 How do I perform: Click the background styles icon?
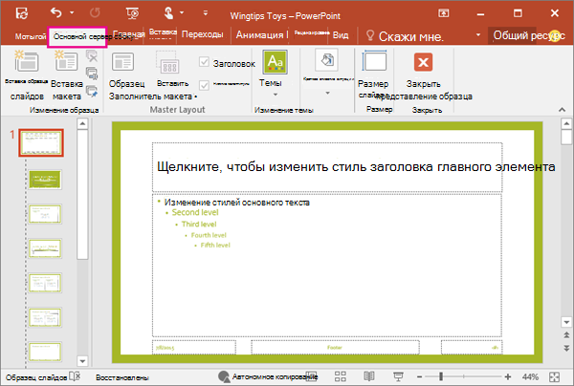tap(327, 60)
